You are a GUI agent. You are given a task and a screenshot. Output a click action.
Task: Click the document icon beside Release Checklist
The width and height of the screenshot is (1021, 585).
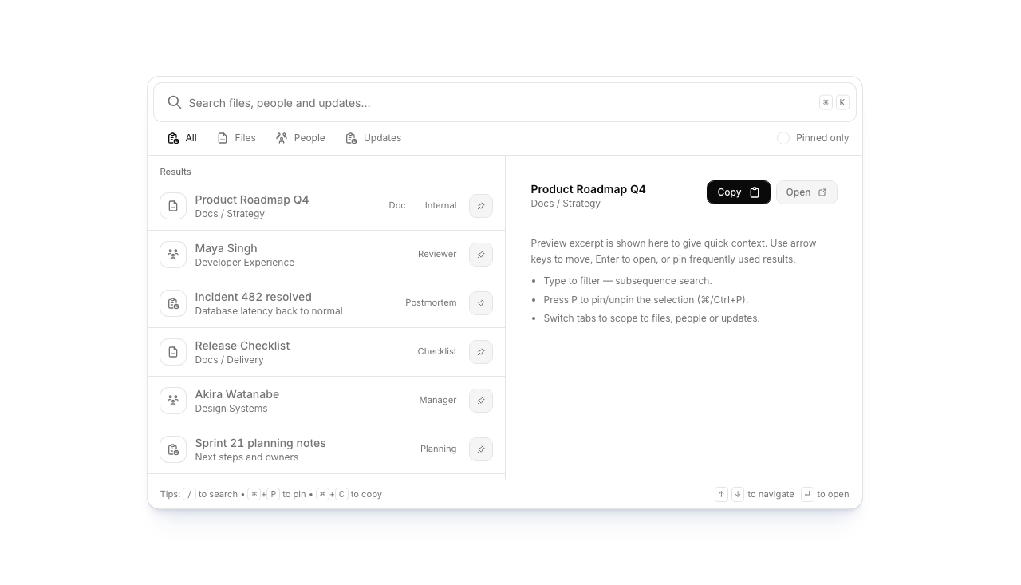point(173,352)
